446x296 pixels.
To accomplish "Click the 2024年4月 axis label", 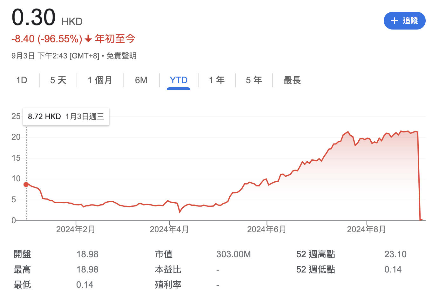I will tap(169, 229).
